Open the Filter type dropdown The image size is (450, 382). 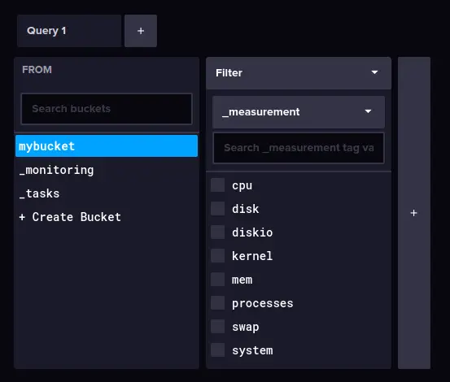(299, 73)
